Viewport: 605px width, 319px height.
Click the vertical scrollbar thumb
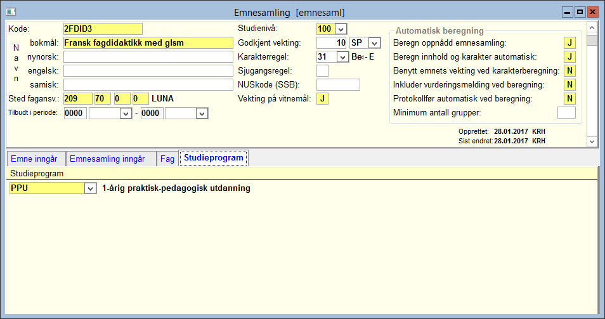592,40
